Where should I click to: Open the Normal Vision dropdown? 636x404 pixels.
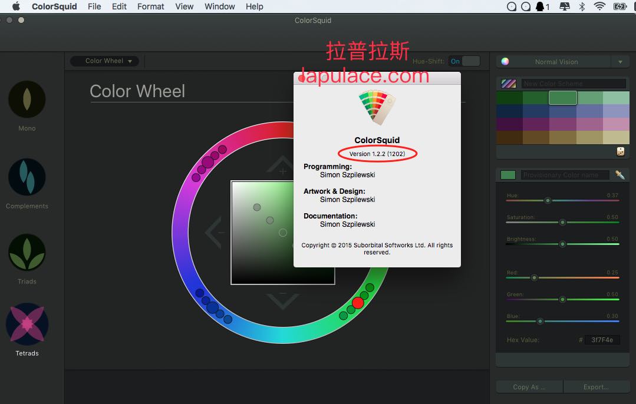coord(562,62)
